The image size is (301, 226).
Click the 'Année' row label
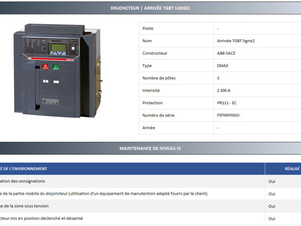tap(149, 128)
